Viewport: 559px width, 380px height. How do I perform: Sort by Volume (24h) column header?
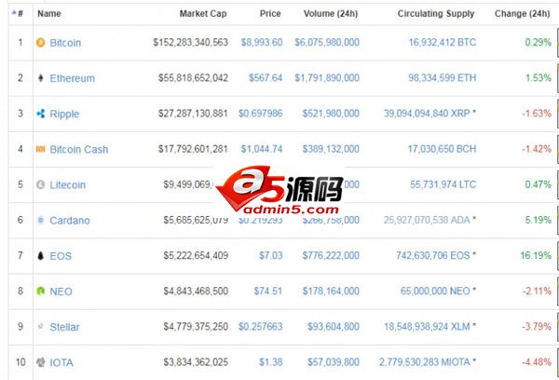tap(331, 14)
